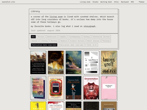Filter by Romance genre
The image size is (147, 110).
pyautogui.click(x=64, y=41)
